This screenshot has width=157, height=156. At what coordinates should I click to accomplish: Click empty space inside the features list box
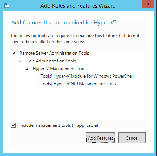(78, 103)
